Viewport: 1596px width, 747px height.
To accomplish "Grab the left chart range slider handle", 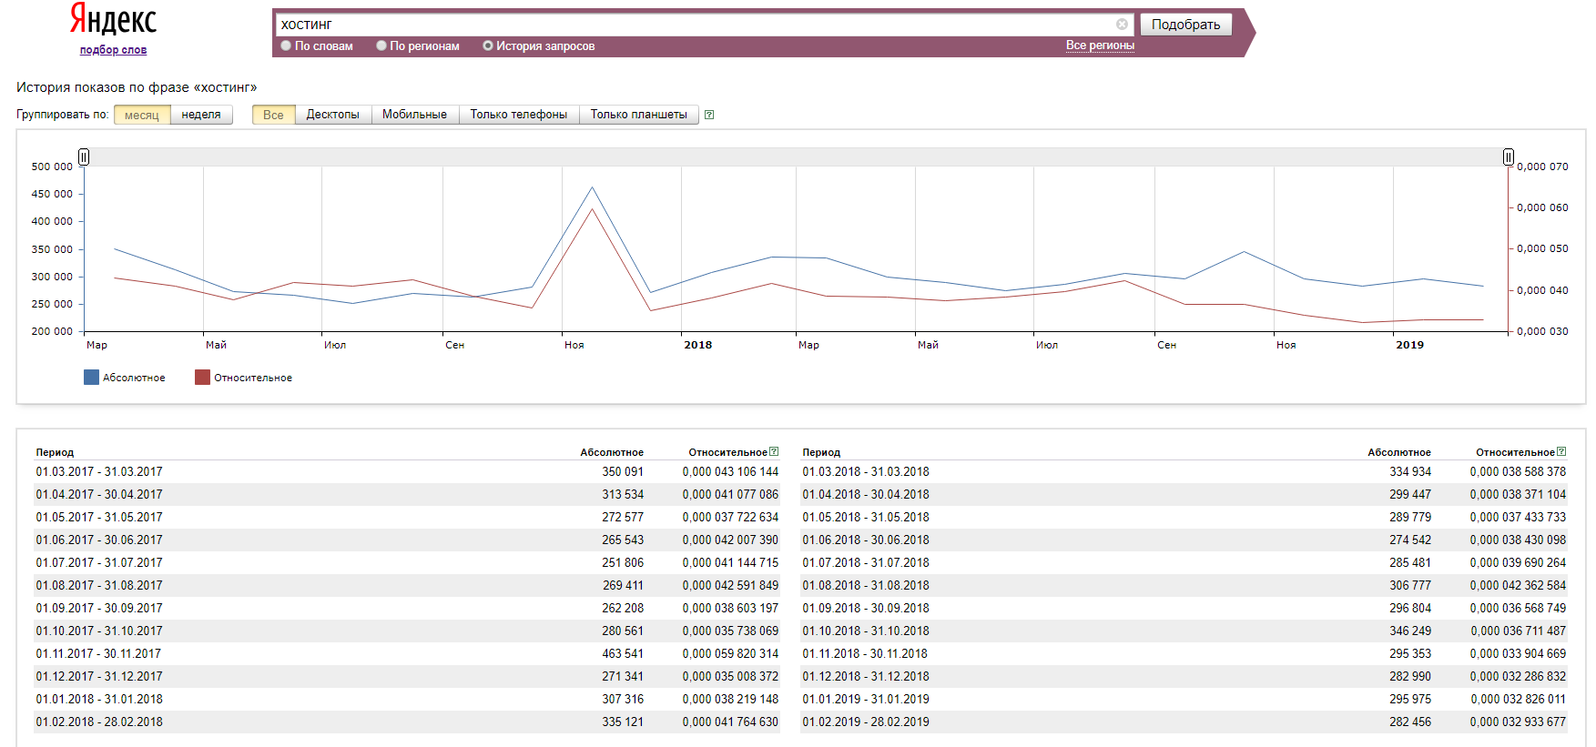I will click(84, 157).
